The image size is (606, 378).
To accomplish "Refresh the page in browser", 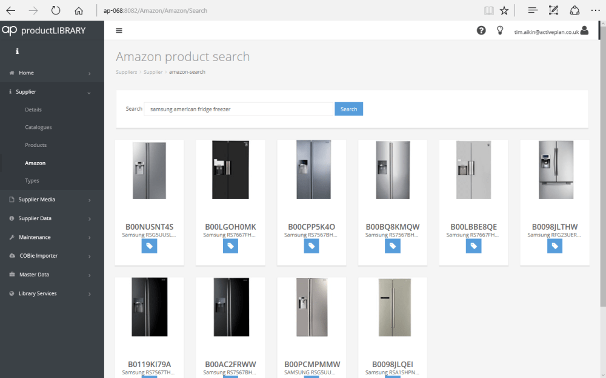I will (x=56, y=10).
